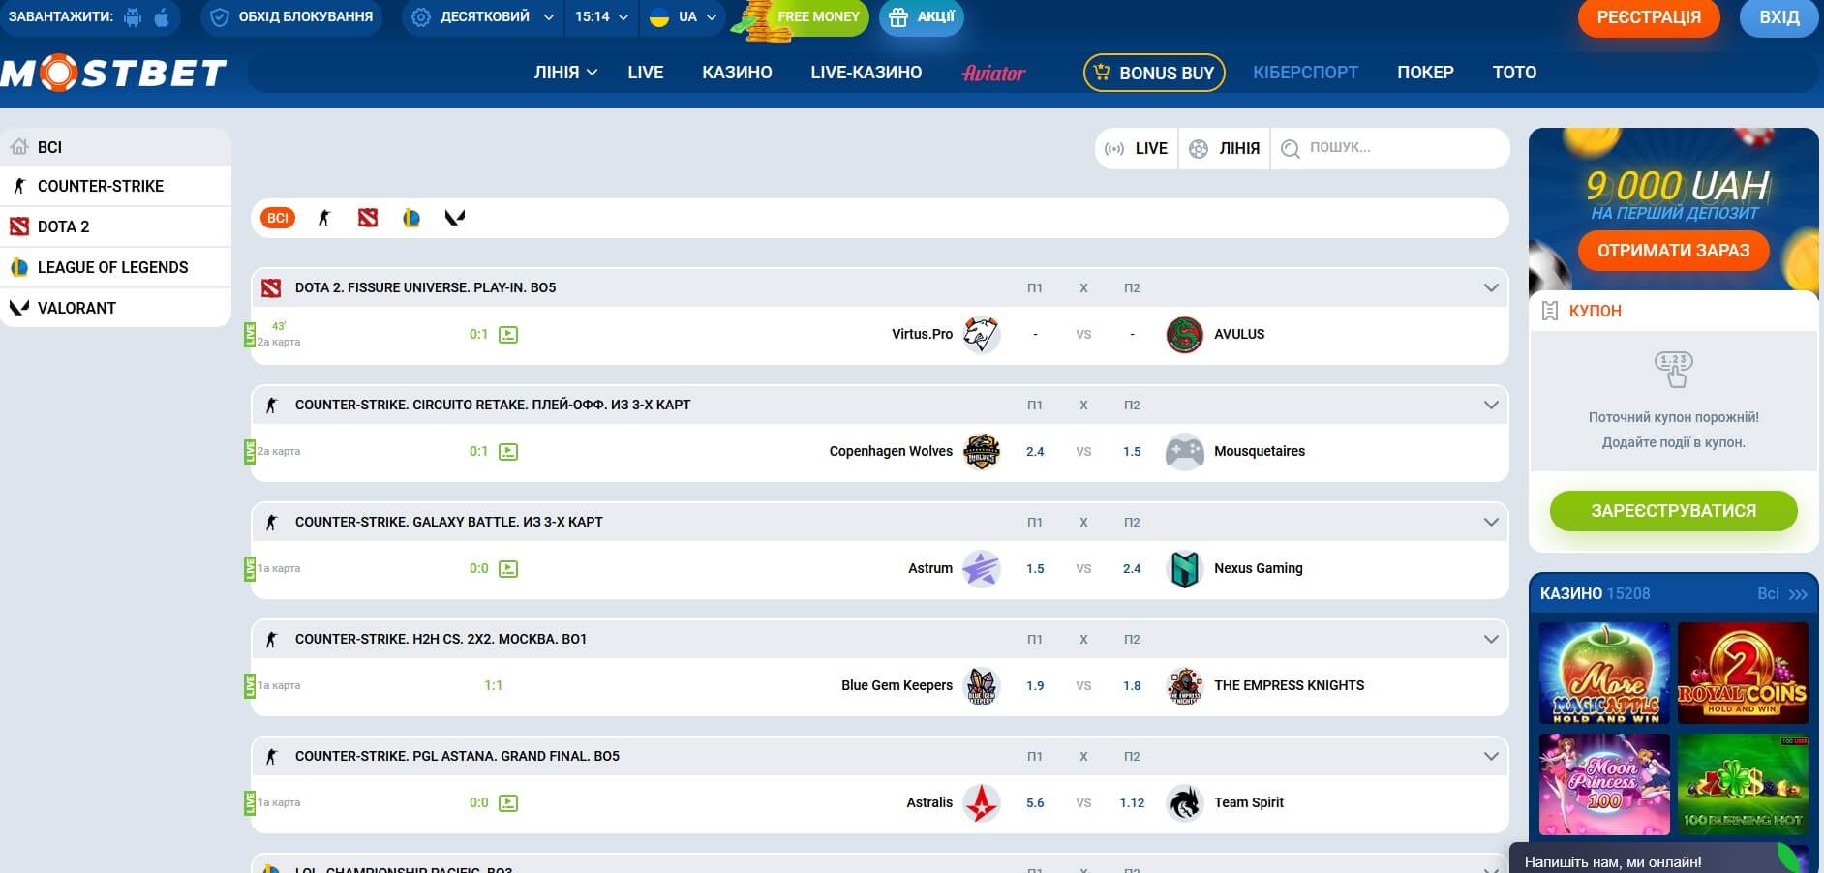Bet on Mousquetaires at 1.5
The width and height of the screenshot is (1824, 873).
pyautogui.click(x=1132, y=451)
